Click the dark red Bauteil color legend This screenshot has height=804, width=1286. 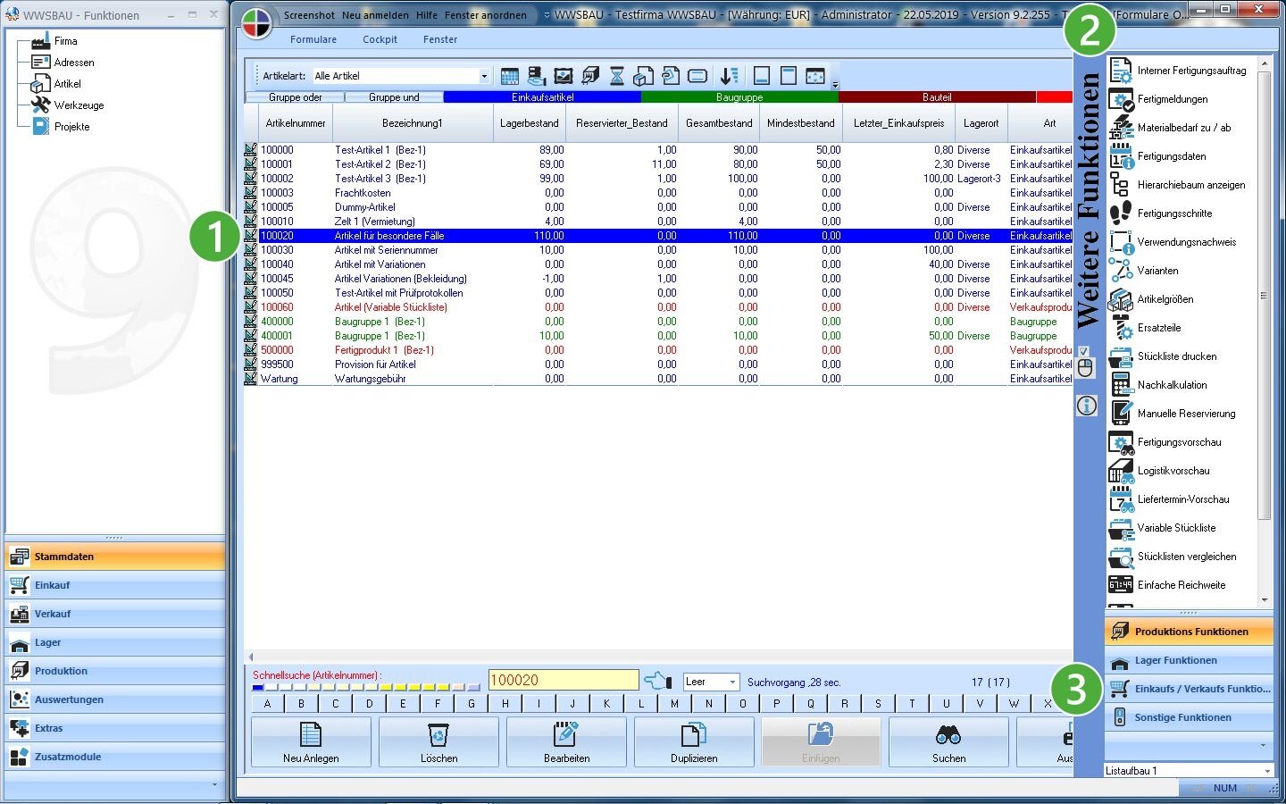pos(937,97)
